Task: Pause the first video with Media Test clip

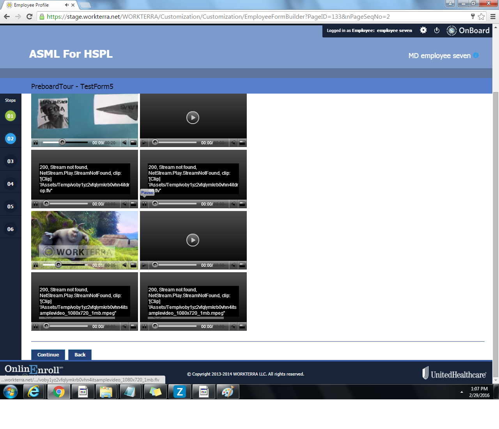Action: click(35, 143)
